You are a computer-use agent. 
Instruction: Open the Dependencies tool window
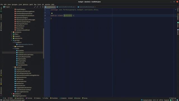19,98
